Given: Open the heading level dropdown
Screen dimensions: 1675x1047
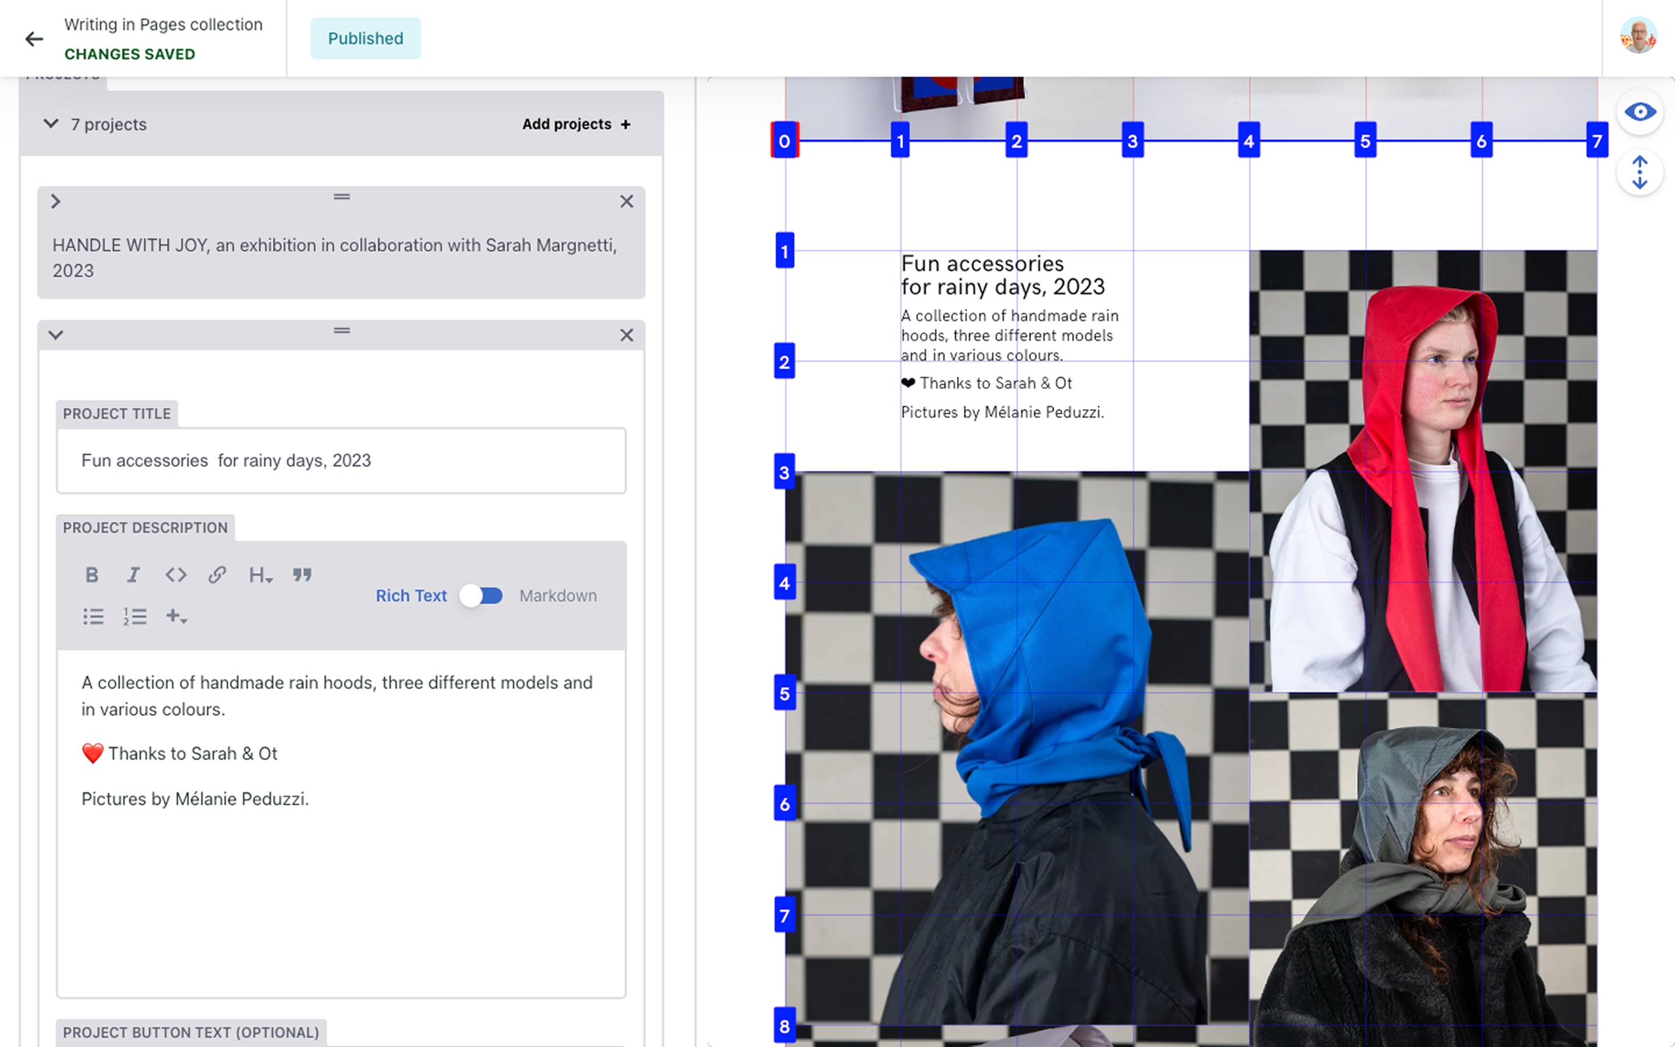Looking at the screenshot, I should [x=261, y=575].
